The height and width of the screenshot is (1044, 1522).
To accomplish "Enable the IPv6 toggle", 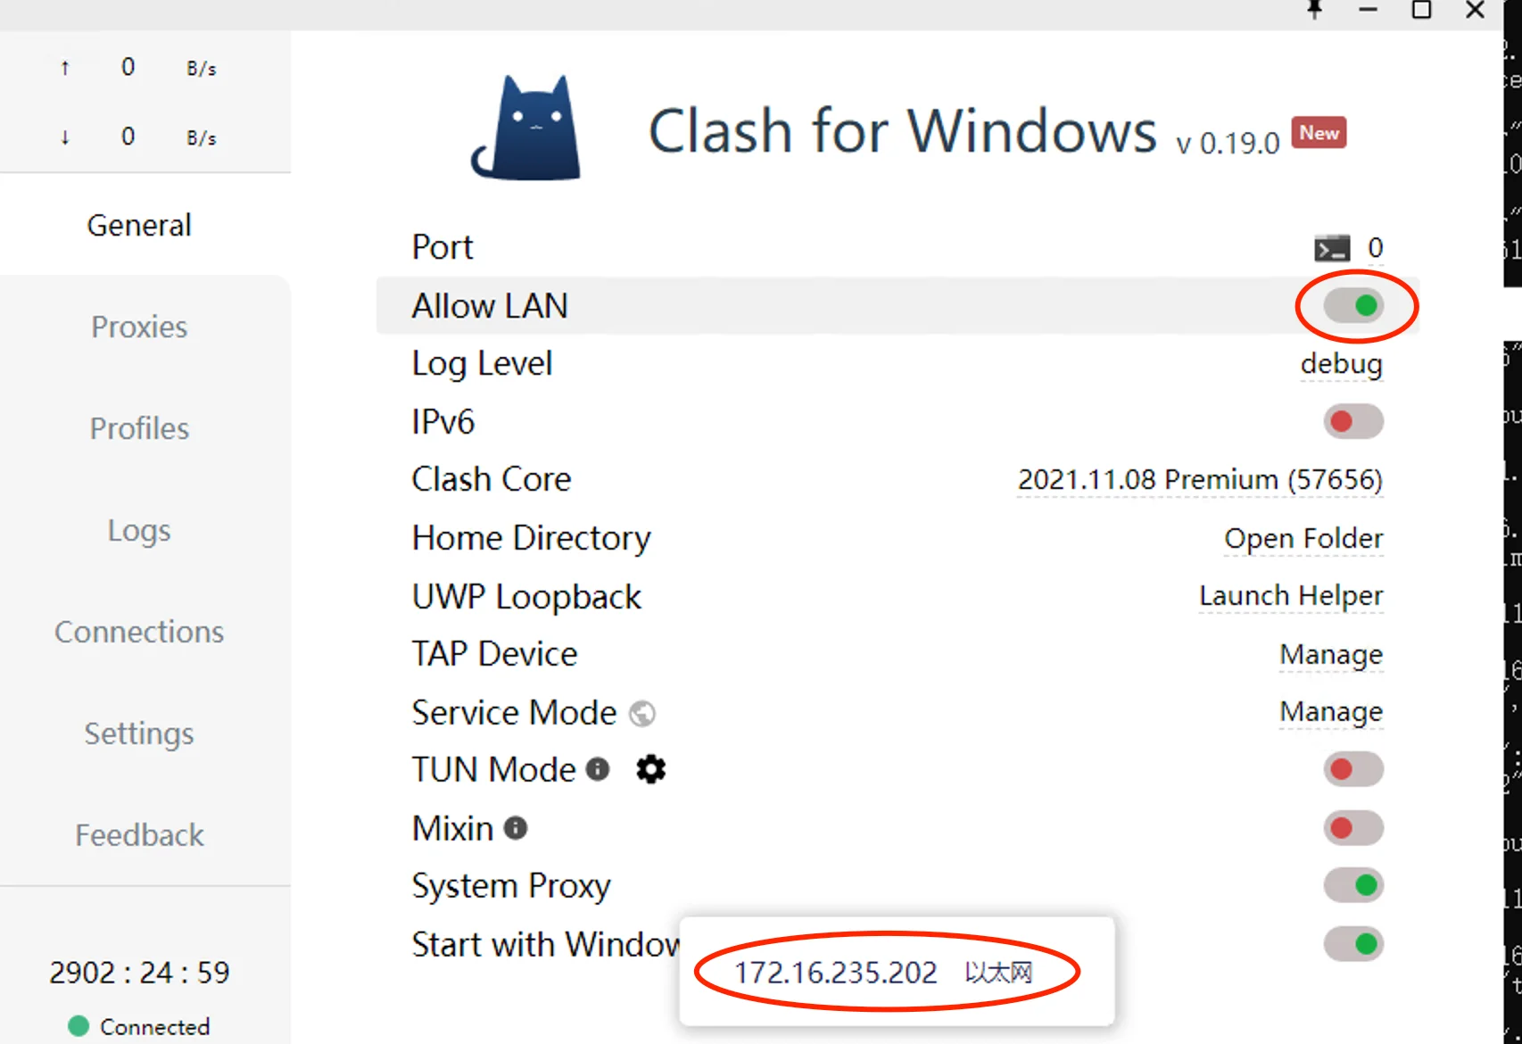I will point(1353,421).
